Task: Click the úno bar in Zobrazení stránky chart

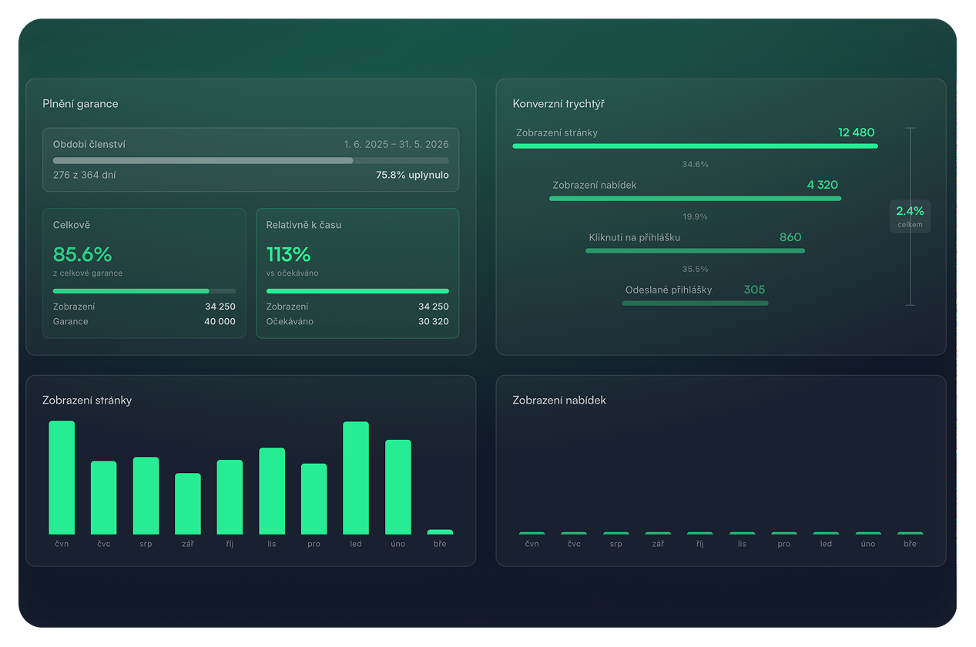Action: [397, 487]
